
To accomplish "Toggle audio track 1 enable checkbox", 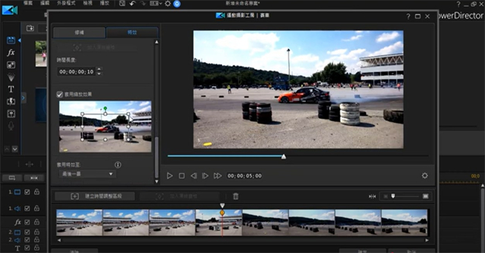I will [x=27, y=209].
